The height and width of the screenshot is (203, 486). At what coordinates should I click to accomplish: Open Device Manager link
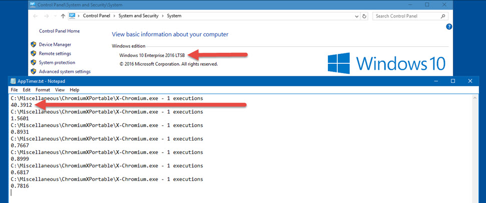pos(55,44)
